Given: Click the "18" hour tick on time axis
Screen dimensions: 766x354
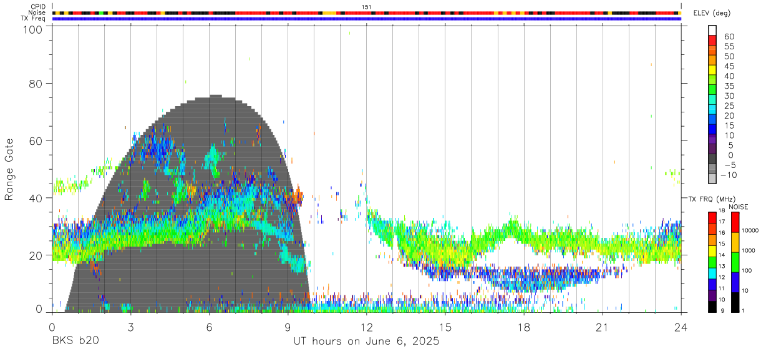Looking at the screenshot, I should click(x=523, y=327).
